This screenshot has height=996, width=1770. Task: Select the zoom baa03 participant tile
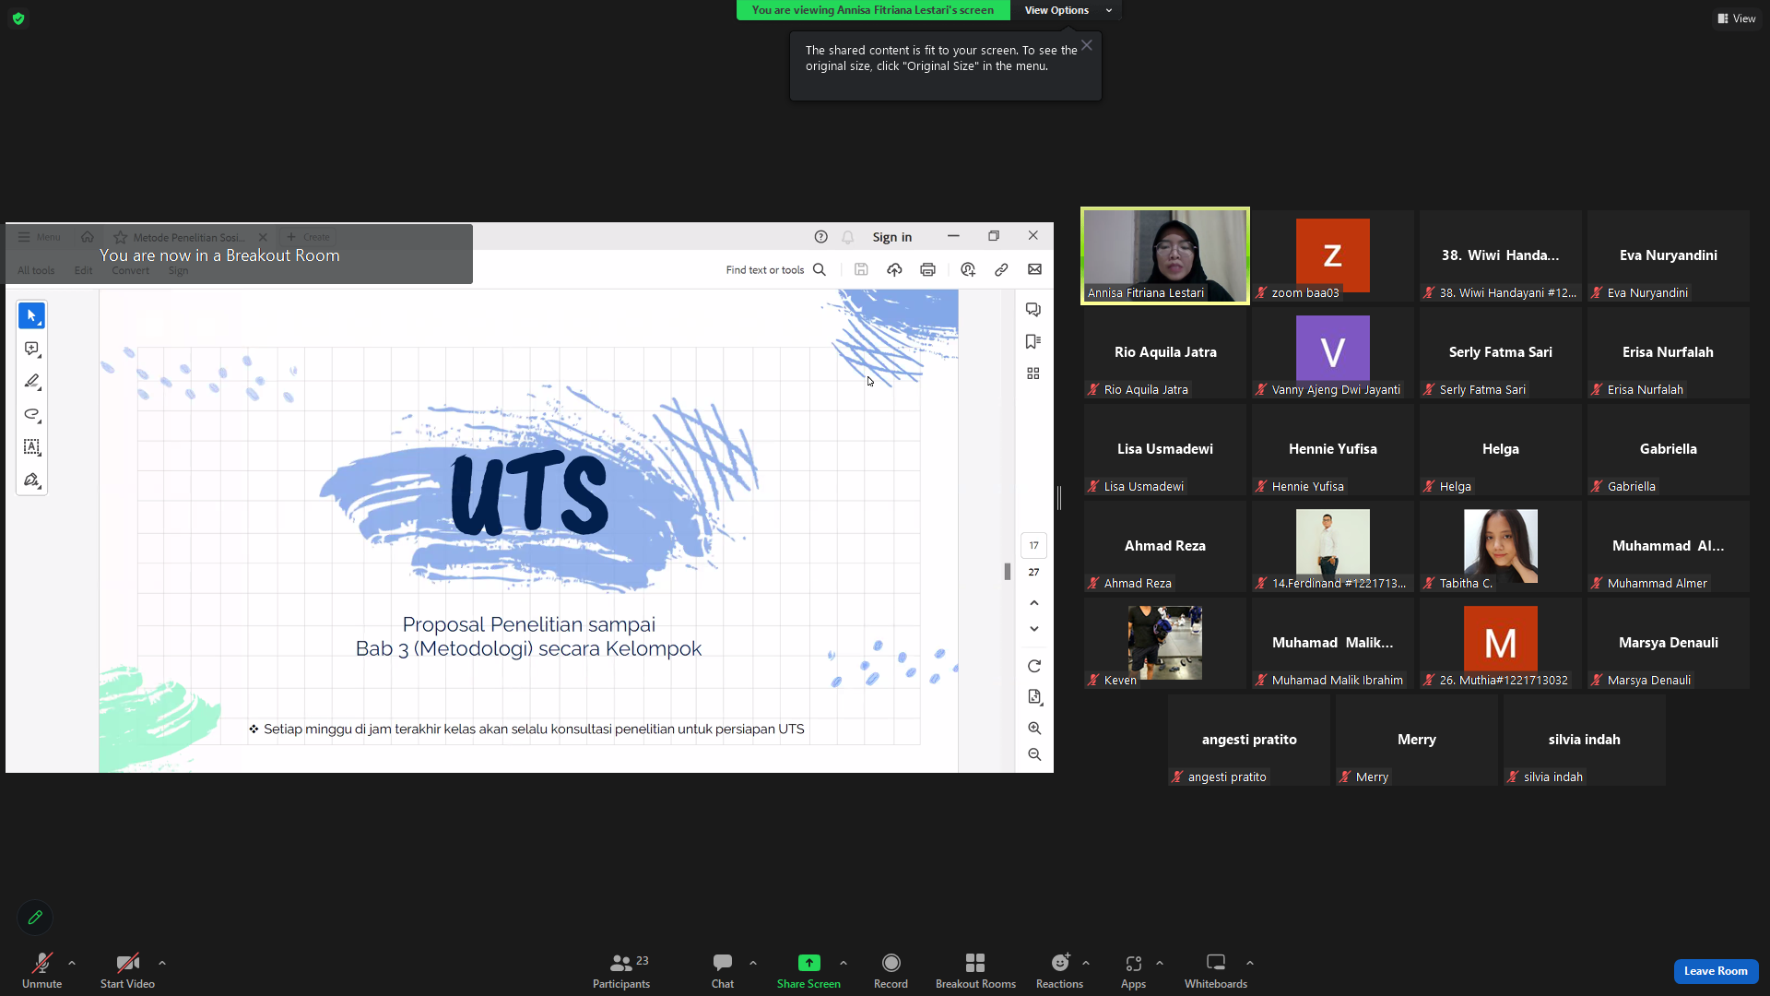tap(1333, 255)
